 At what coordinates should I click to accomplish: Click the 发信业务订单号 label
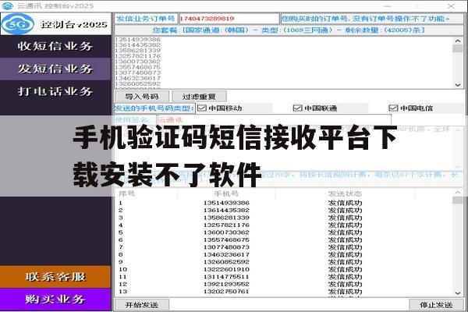(146, 19)
